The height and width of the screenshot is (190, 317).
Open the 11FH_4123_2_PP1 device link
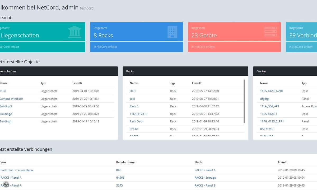point(272,121)
